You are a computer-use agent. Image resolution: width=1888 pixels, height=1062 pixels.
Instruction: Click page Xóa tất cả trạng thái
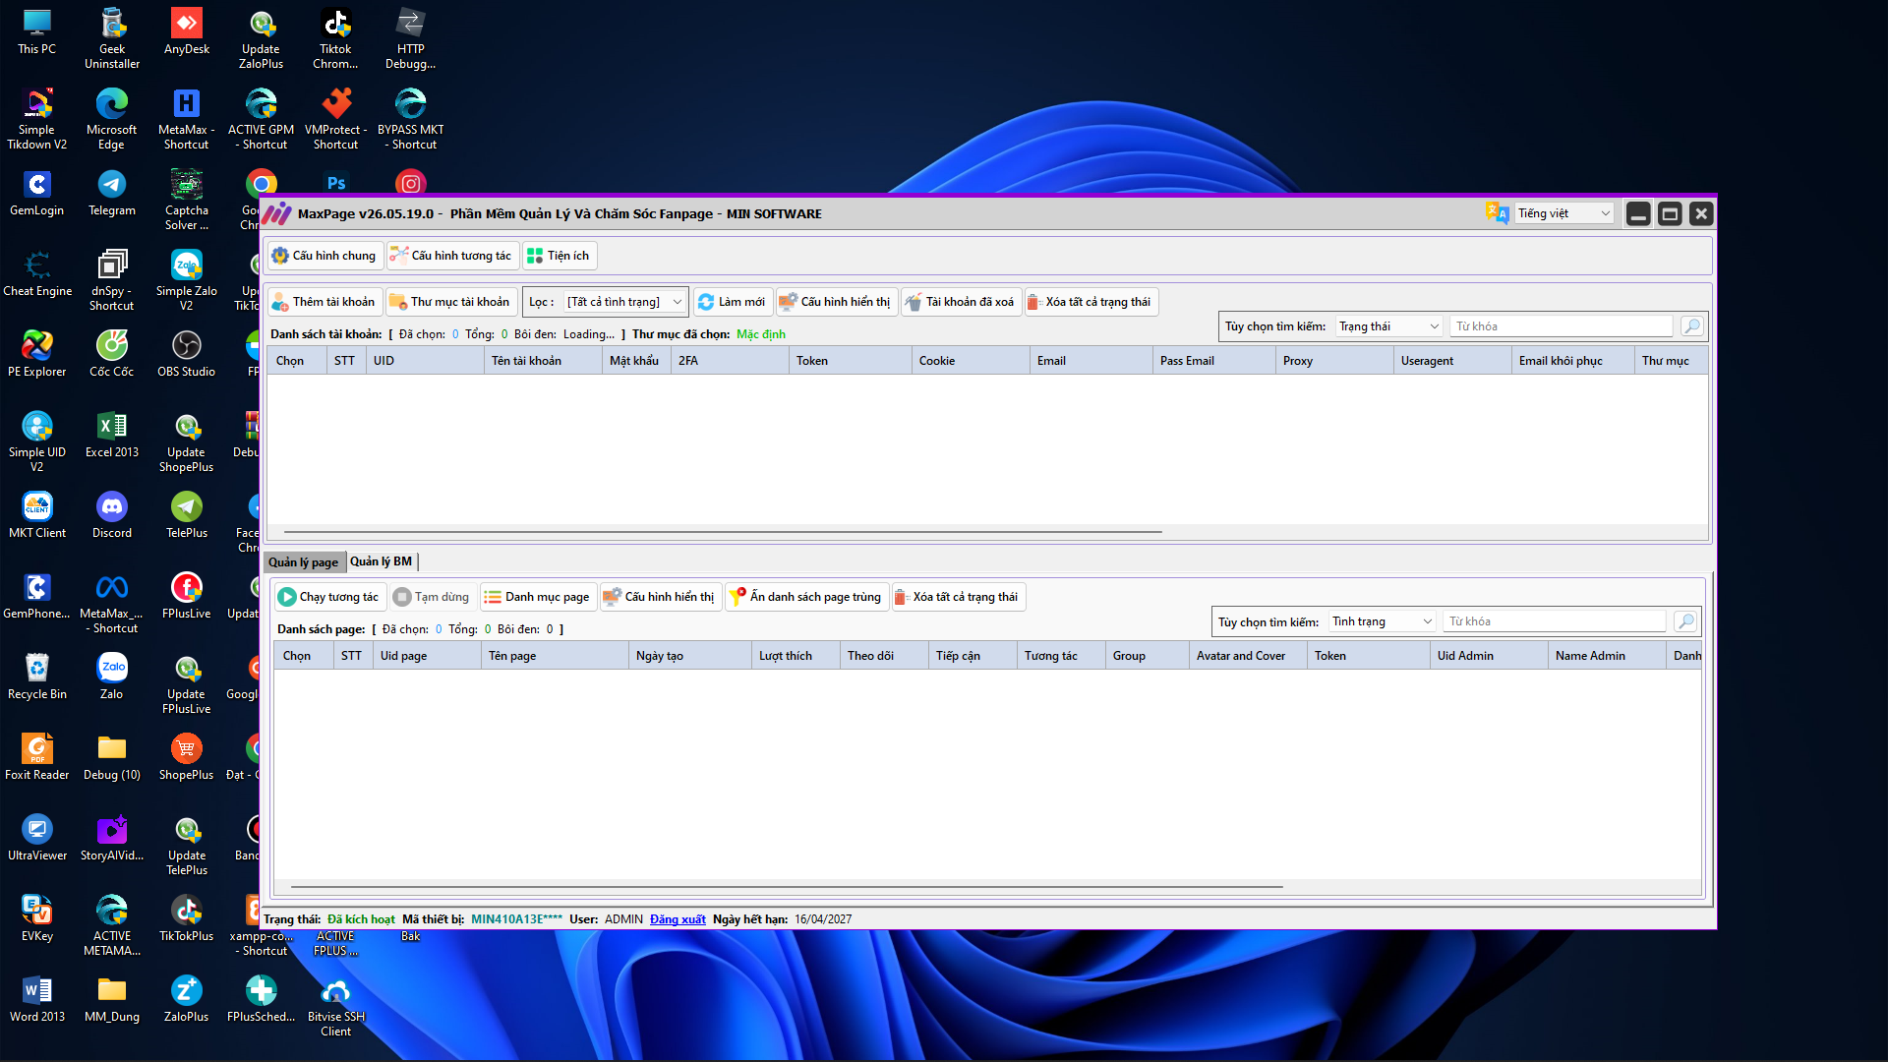958,597
